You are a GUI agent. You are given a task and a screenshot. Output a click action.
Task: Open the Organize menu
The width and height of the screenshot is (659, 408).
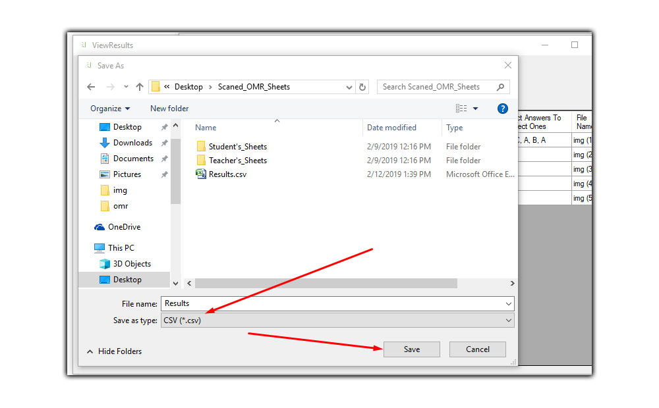pyautogui.click(x=110, y=109)
